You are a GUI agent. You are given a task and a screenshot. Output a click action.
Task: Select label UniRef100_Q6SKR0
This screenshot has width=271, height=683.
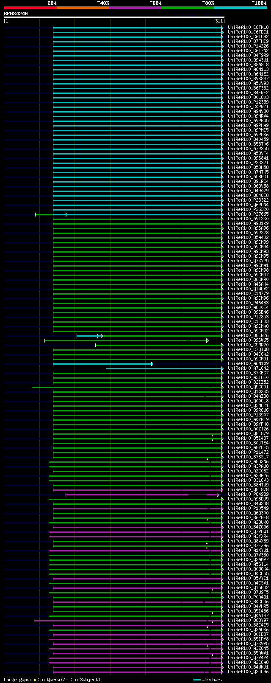click(248, 279)
